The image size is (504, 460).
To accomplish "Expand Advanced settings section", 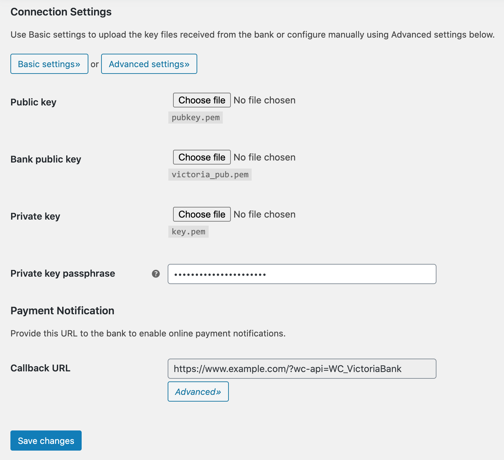I will (149, 64).
